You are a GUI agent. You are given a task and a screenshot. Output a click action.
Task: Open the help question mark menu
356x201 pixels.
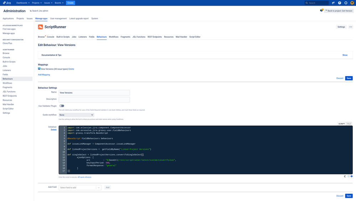339,3
